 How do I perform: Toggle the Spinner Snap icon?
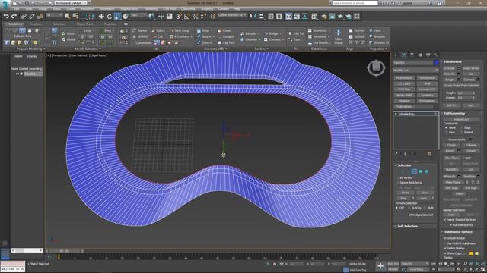point(203,16)
